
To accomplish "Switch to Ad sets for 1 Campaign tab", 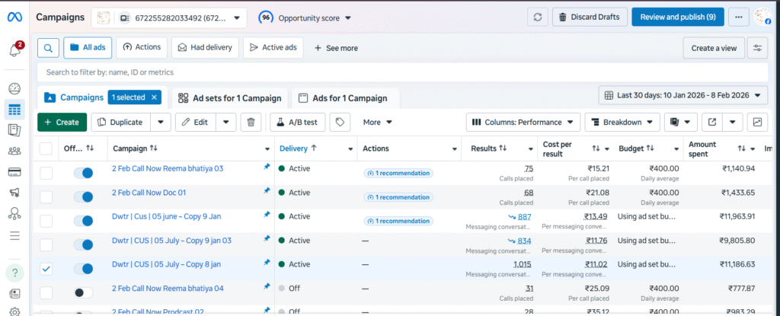I will [229, 98].
